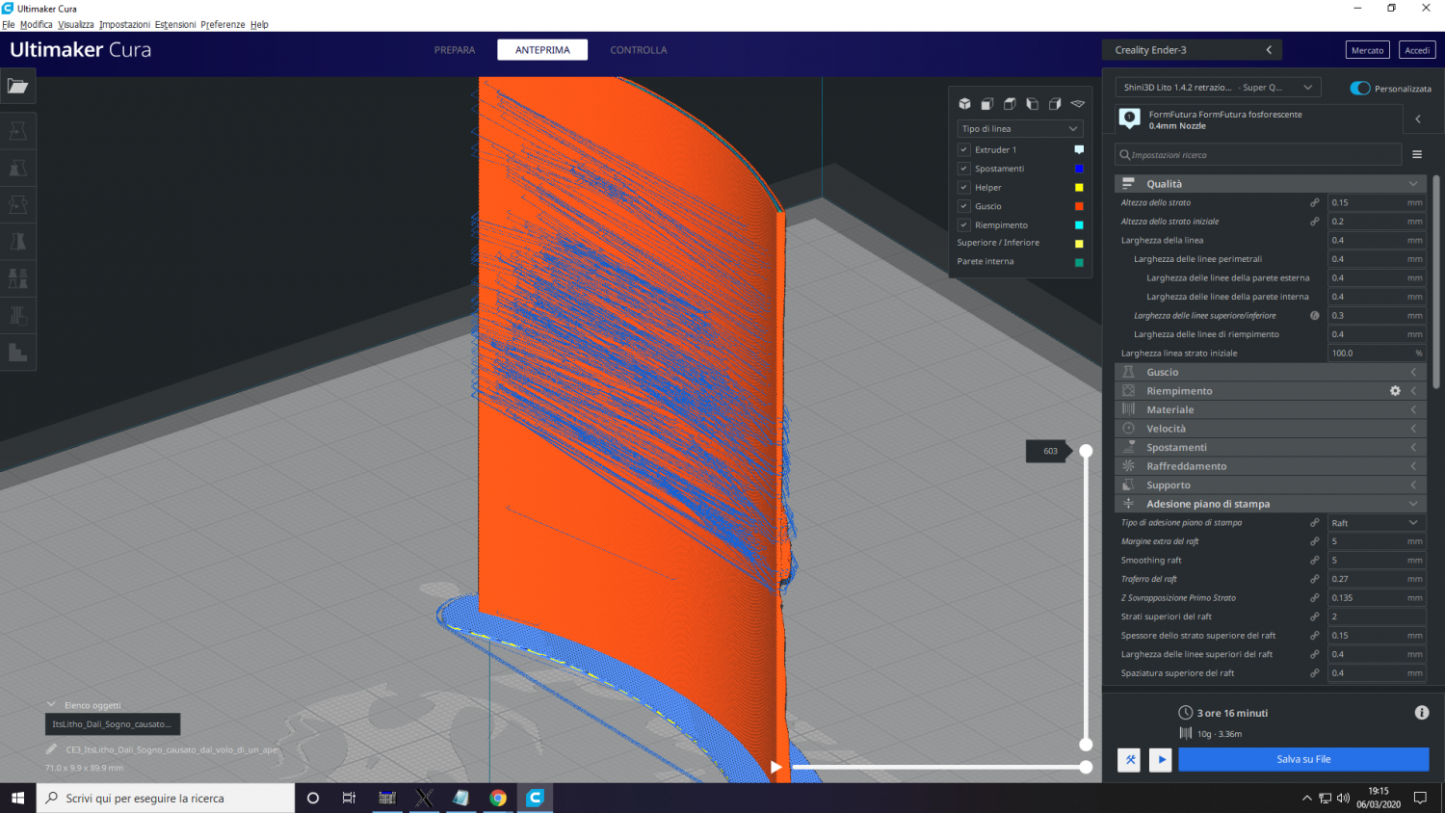Click the blue play arrow button beside Salva su File
The height and width of the screenshot is (813, 1445).
click(1161, 759)
